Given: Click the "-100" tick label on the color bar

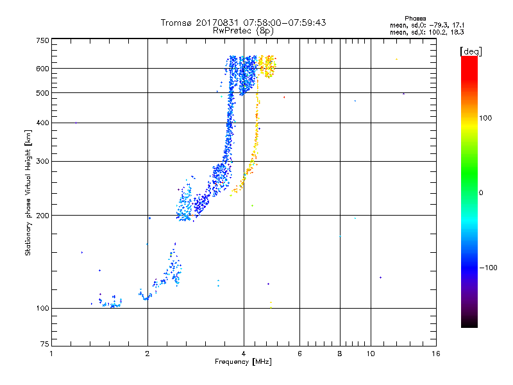Looking at the screenshot, I should [x=488, y=268].
